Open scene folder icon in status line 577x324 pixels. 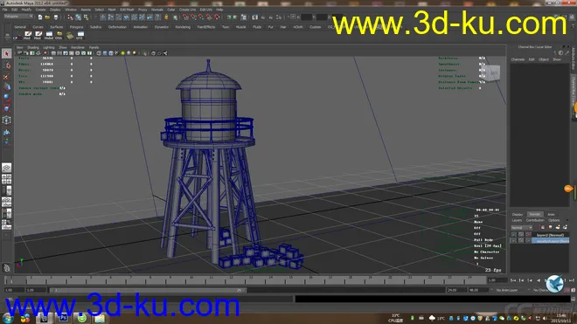pyautogui.click(x=47, y=17)
